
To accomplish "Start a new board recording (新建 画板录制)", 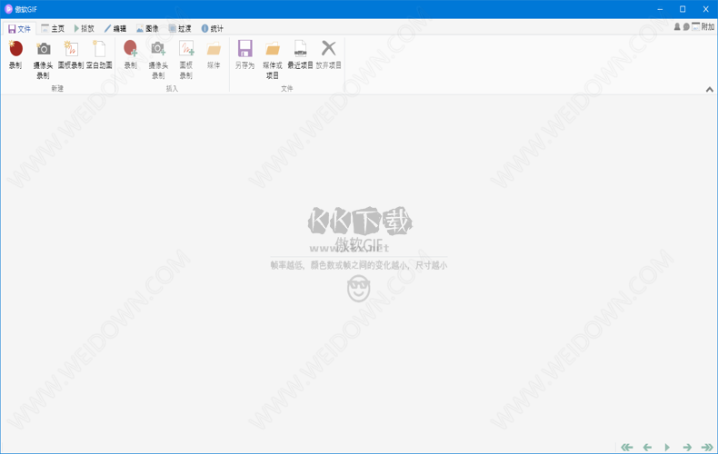I will click(71, 54).
